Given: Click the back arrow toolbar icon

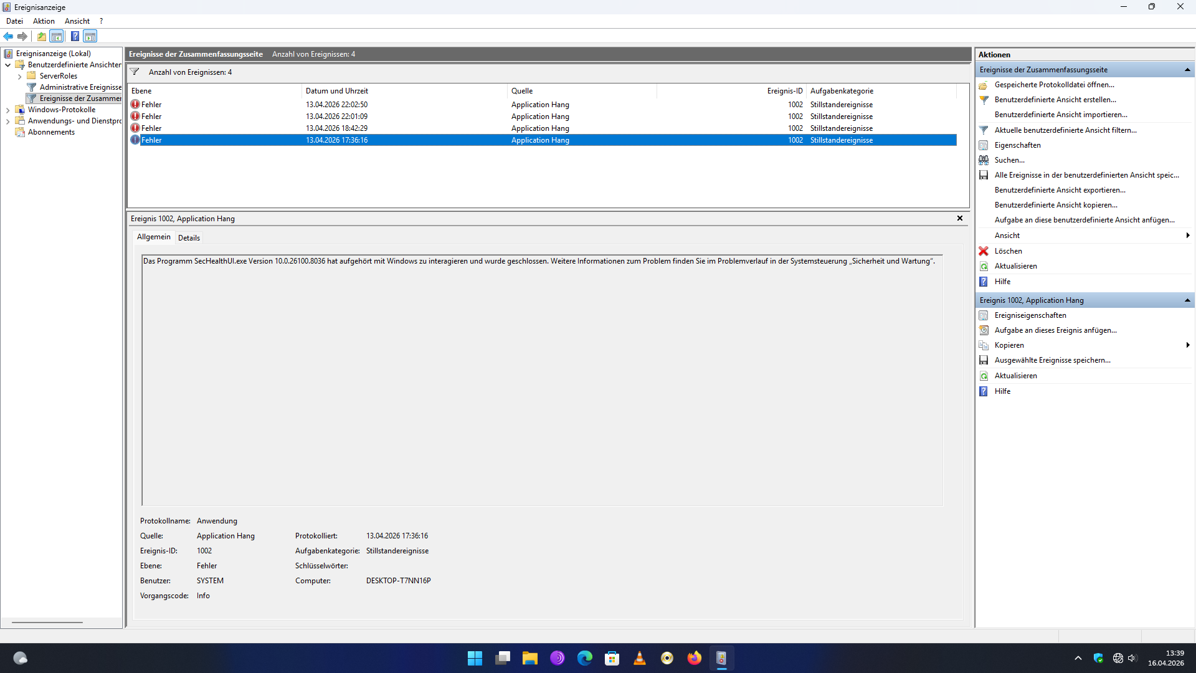Looking at the screenshot, I should coord(8,36).
